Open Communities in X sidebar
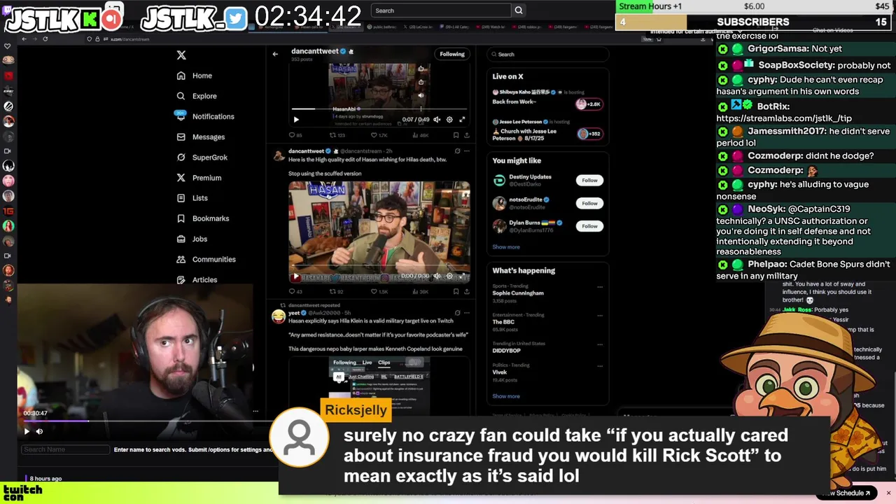896x504 pixels. [206, 259]
